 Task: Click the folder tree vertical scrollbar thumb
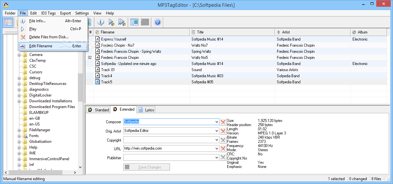[80, 87]
